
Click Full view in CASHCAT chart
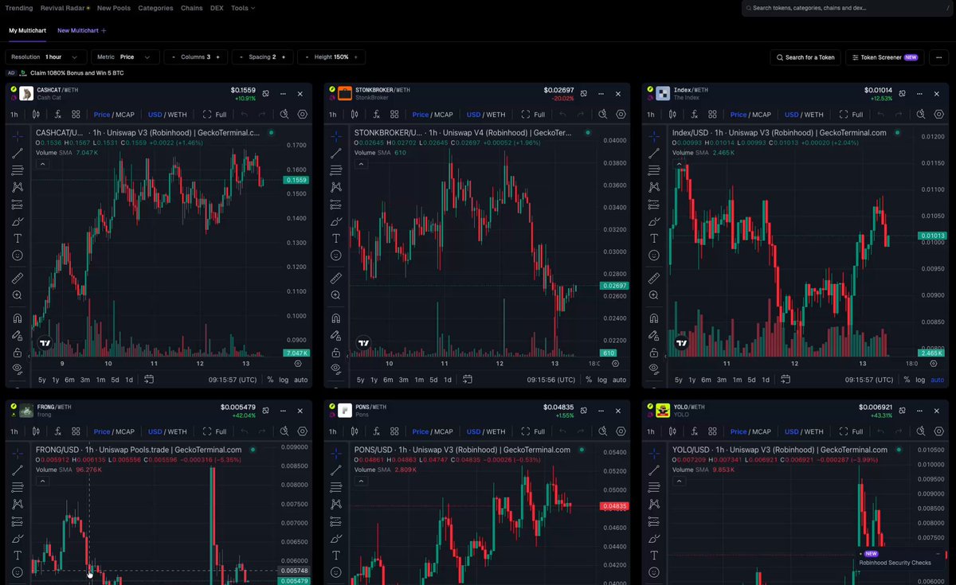coord(215,115)
